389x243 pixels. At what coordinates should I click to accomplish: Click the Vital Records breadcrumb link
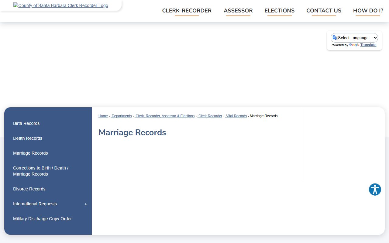(x=236, y=116)
